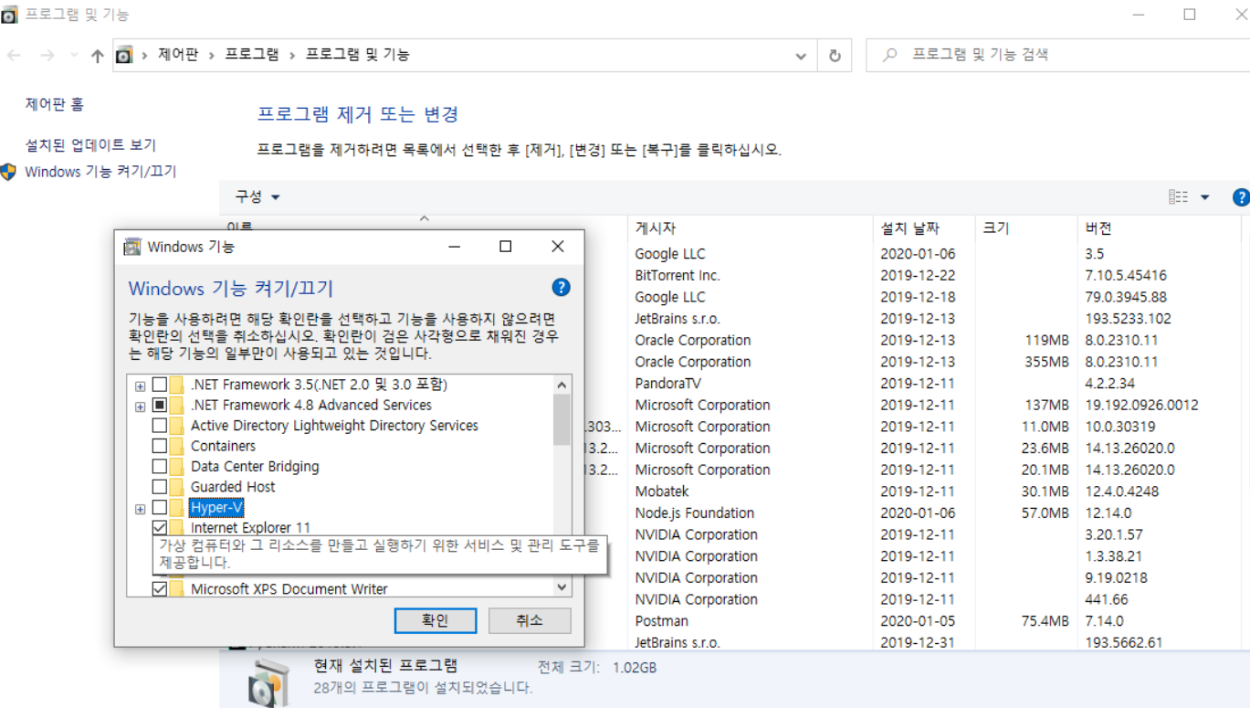Expand the .NET Framework 3.5 tree node

pyautogui.click(x=140, y=386)
